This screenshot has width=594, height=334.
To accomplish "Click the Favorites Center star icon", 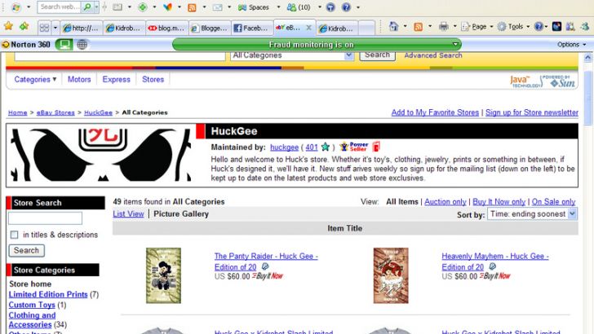I will tap(8, 26).
